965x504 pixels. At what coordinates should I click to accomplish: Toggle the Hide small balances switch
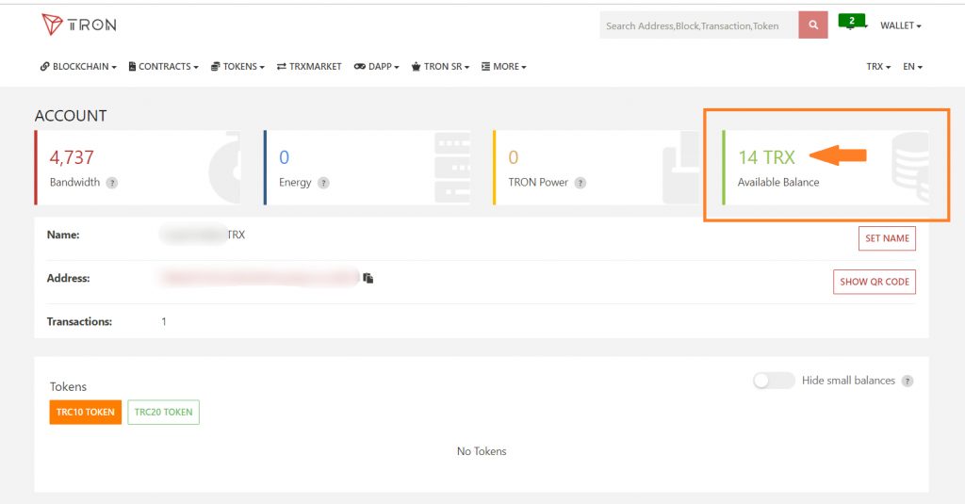(774, 381)
